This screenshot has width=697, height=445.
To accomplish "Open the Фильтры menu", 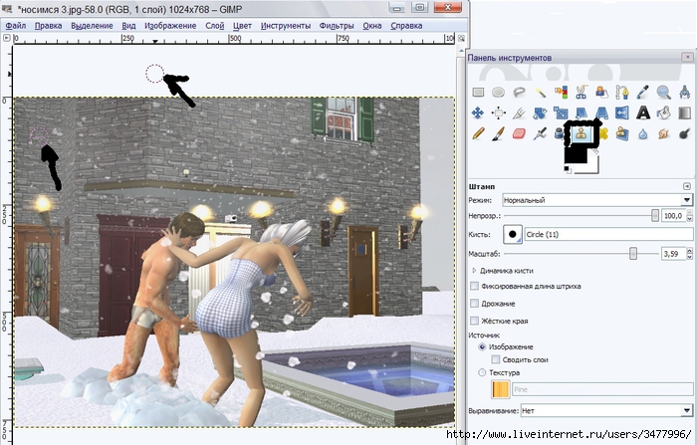I will (x=337, y=26).
